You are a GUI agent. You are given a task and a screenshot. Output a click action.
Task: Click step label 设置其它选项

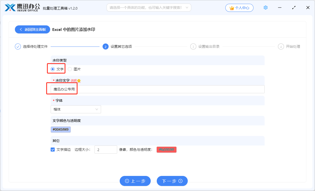121,46
